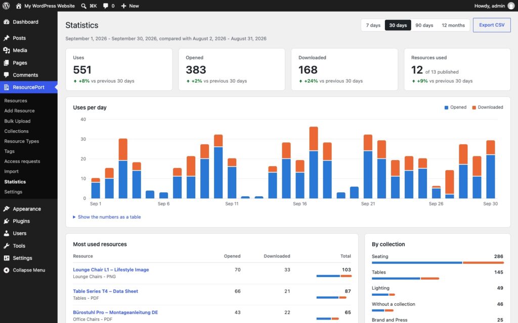The image size is (518, 323).
Task: Click the Export CSV button
Action: tap(492, 25)
